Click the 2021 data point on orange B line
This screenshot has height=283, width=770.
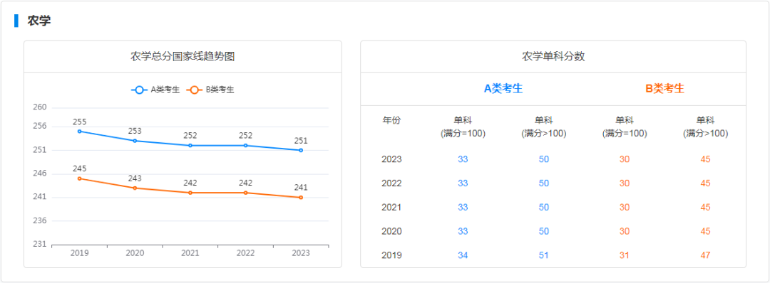(x=190, y=193)
